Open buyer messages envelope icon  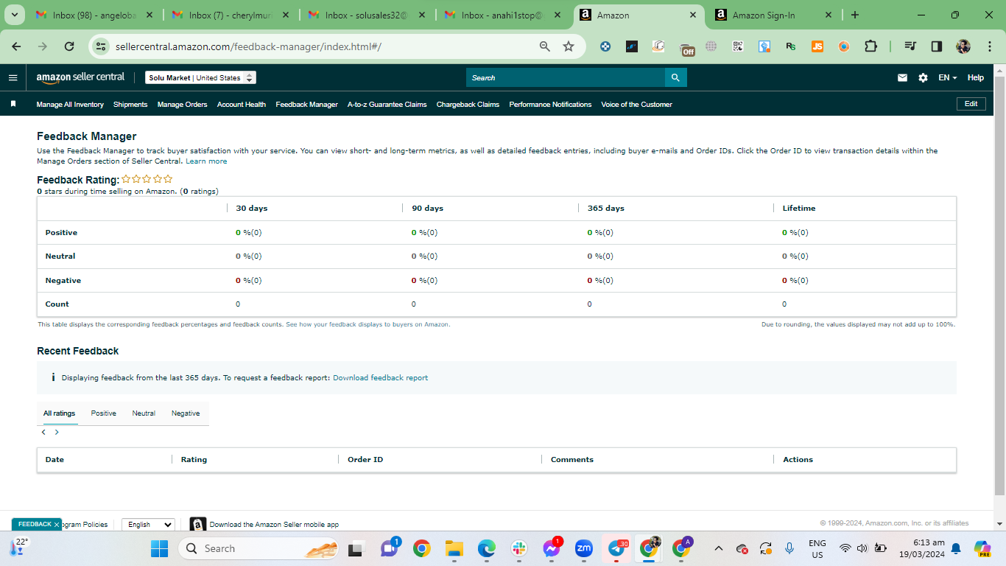click(x=902, y=77)
